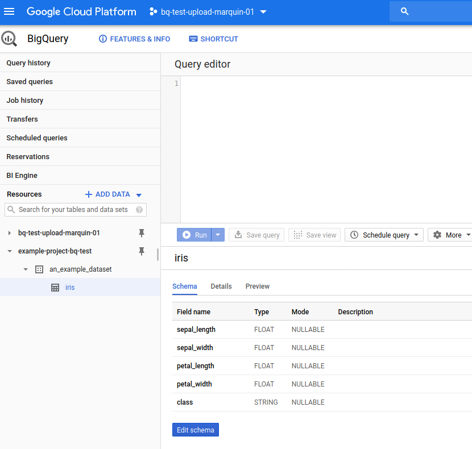Click inside the query editor text area

click(326, 149)
